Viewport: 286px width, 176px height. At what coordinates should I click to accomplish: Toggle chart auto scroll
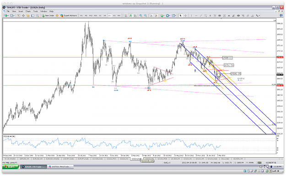point(151,16)
